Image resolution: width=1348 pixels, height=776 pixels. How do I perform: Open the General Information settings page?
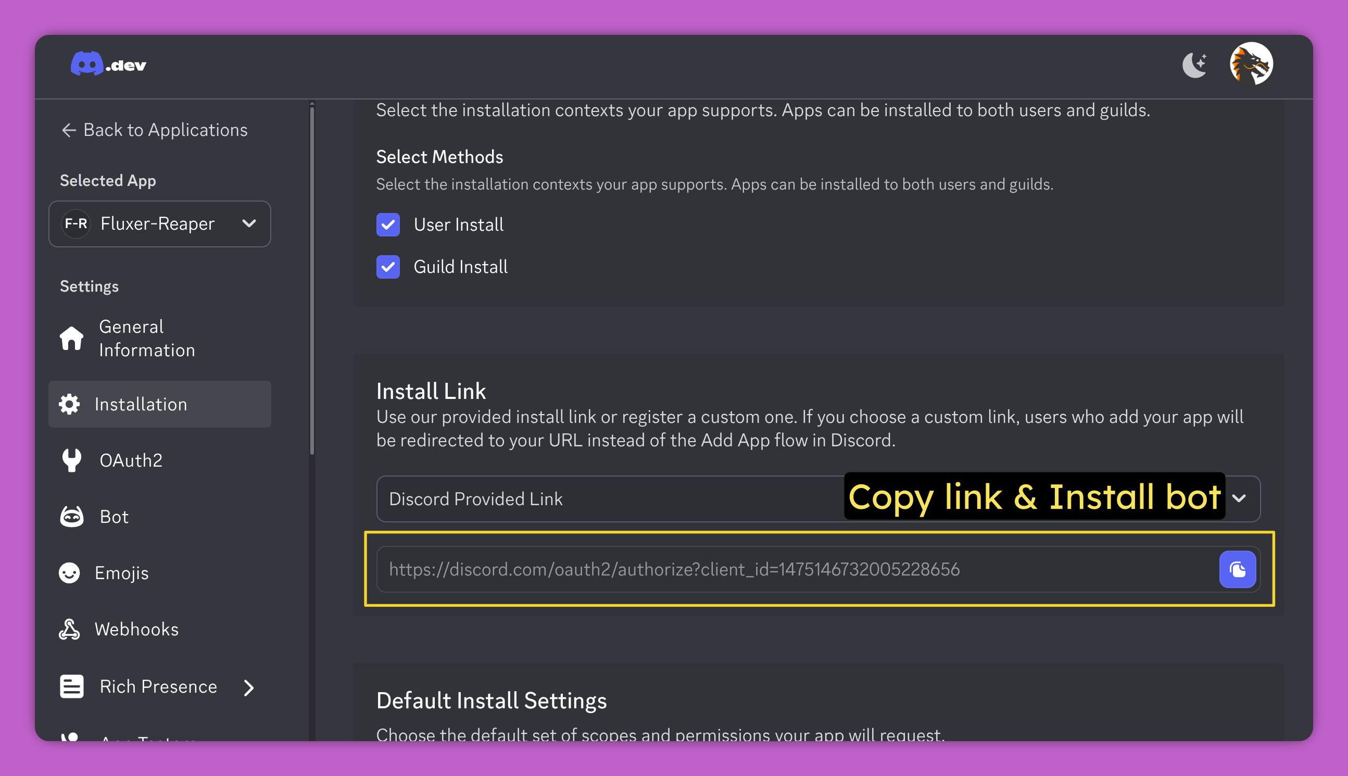[160, 338]
